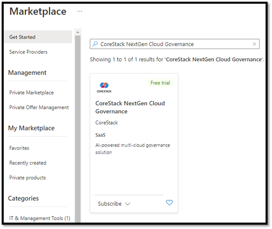Viewport: 272px width, 229px height.
Task: View Recently created items
Action: click(x=28, y=163)
